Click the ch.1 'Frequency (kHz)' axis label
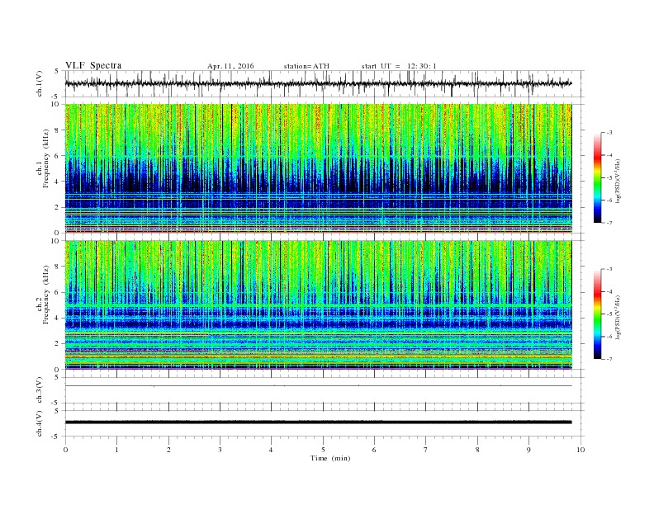The image size is (654, 505). tap(45, 158)
